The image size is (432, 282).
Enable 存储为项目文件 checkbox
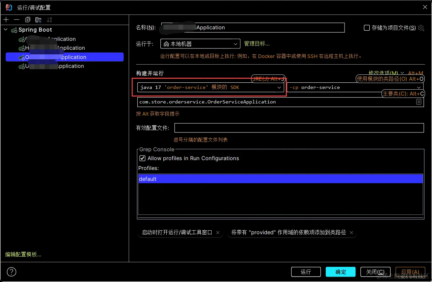pyautogui.click(x=367, y=28)
